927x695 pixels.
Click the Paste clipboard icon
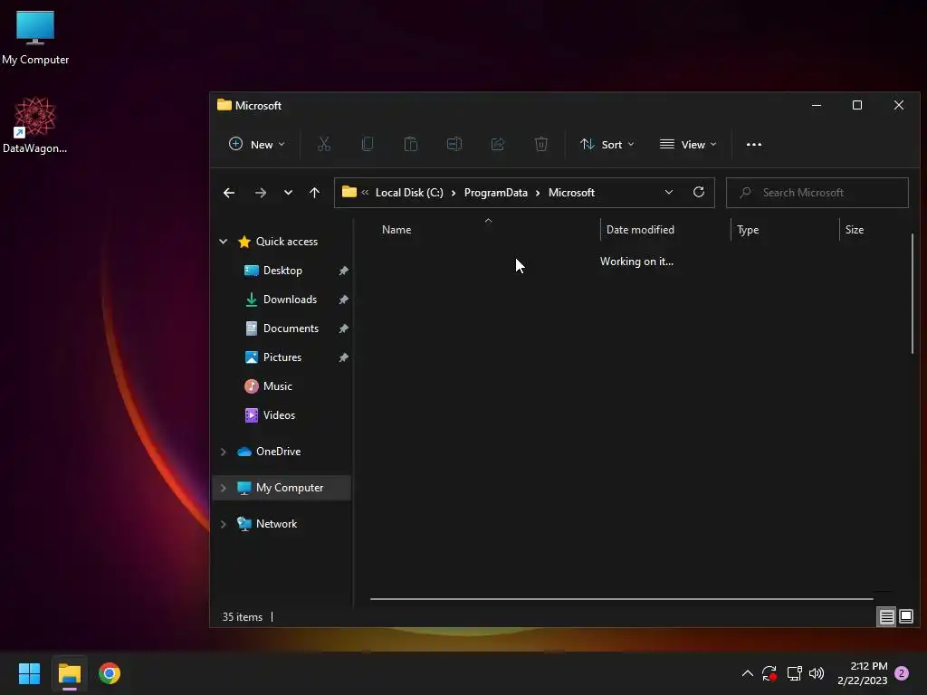(411, 144)
